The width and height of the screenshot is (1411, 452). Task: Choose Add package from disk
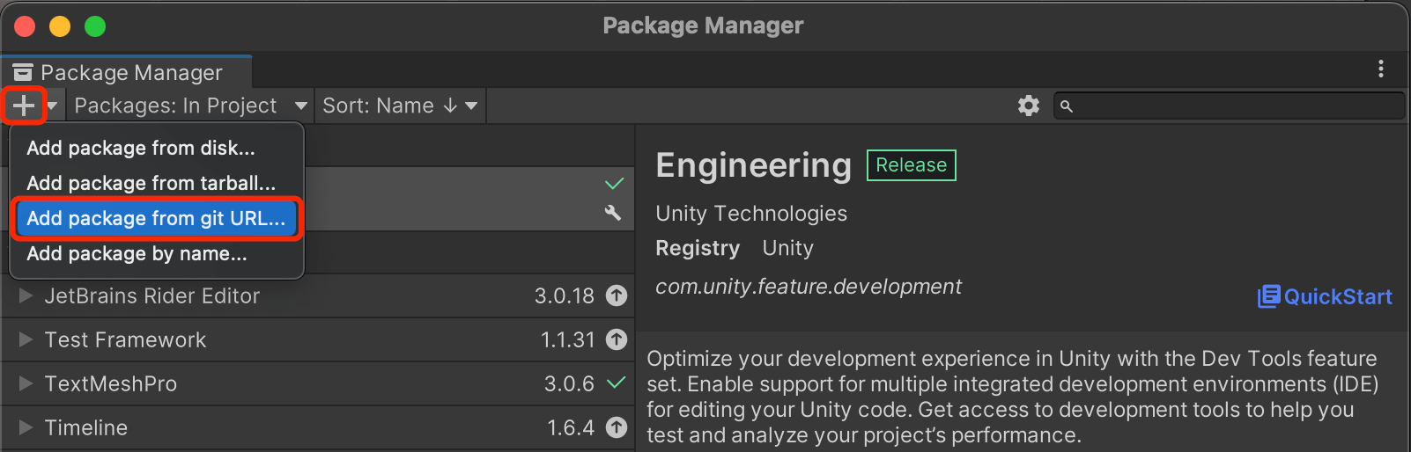pos(141,148)
